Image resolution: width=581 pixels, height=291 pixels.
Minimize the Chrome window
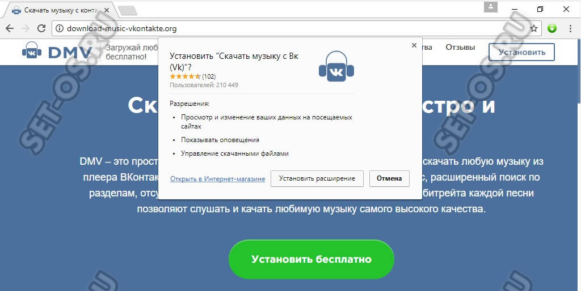[x=515, y=9]
